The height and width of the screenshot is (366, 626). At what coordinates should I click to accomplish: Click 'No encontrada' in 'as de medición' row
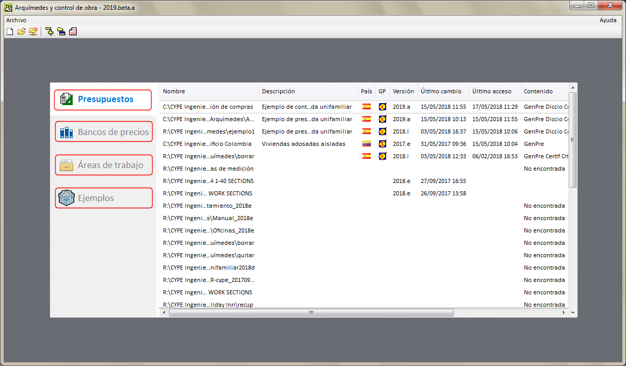point(545,169)
